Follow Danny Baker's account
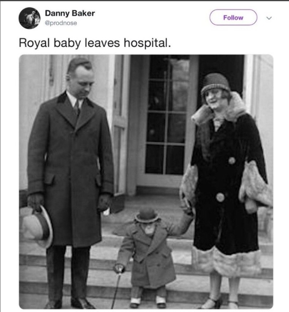This screenshot has width=289, height=312. click(x=233, y=17)
